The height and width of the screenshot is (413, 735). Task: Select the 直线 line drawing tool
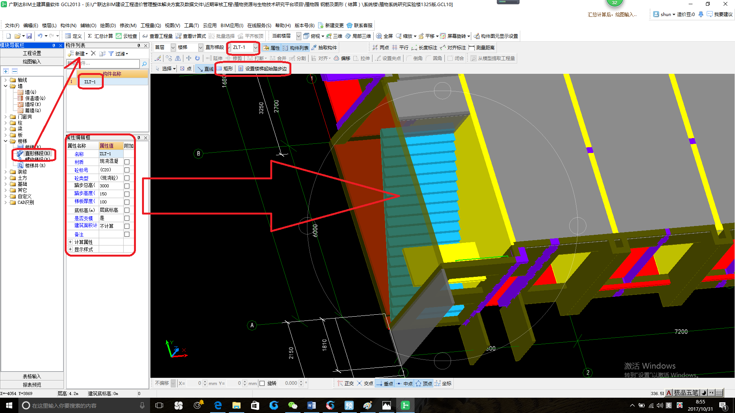[x=206, y=69]
